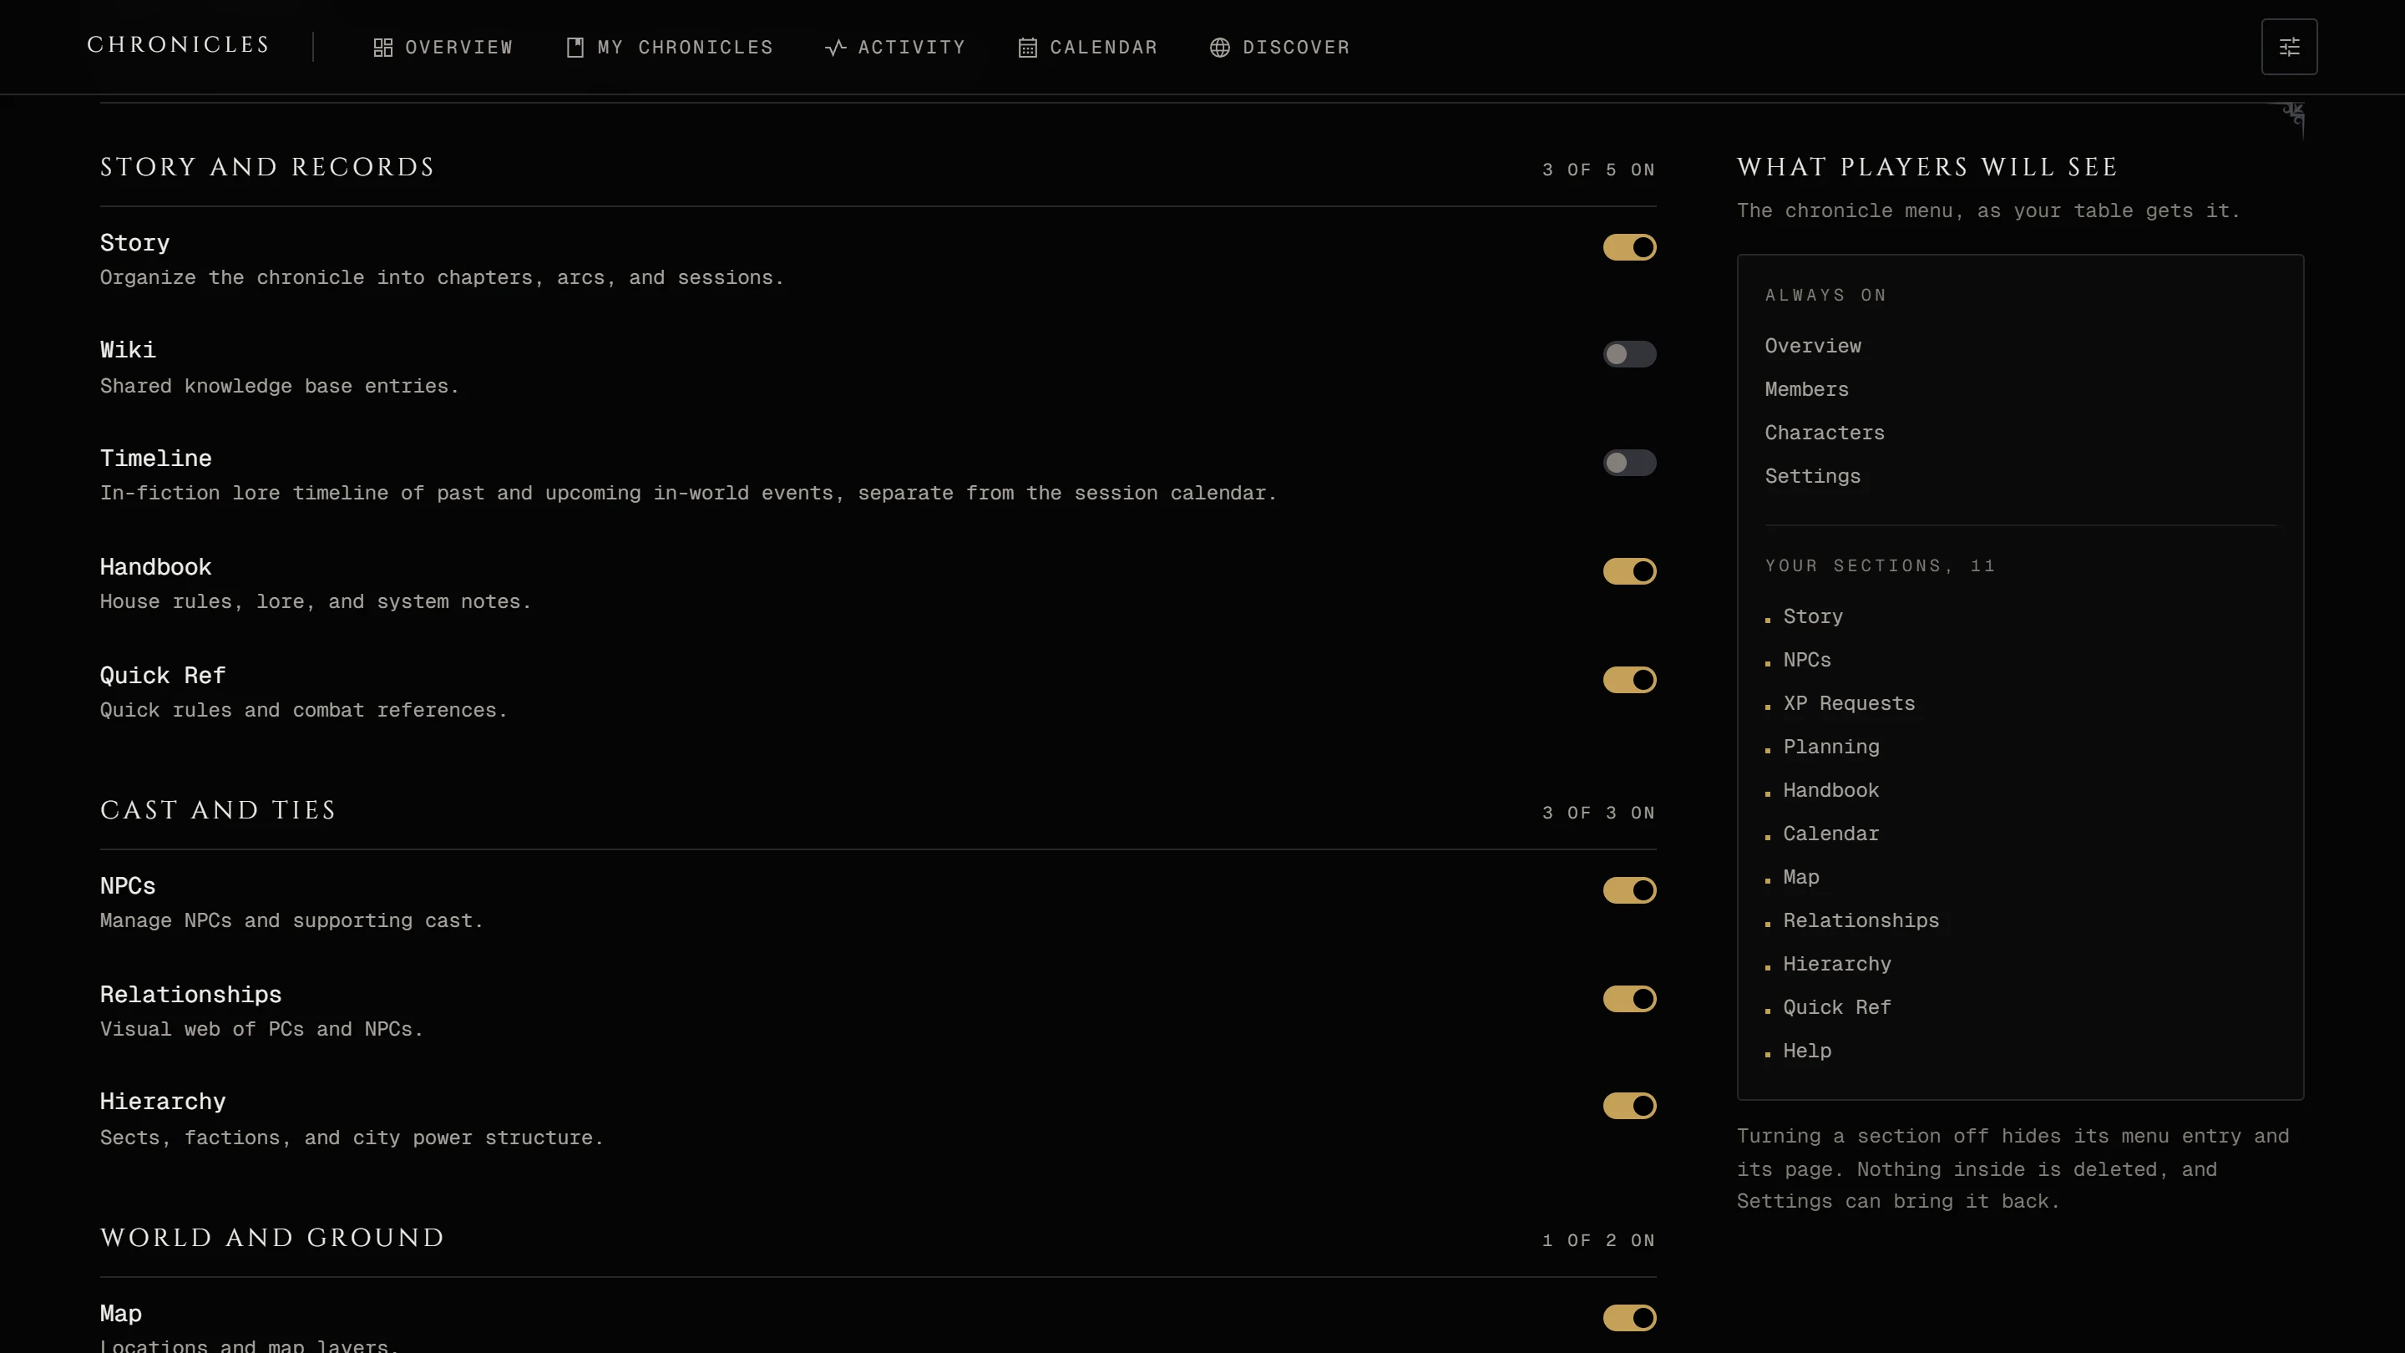Click Planning in Your Sections list
This screenshot has height=1353, width=2405.
pyautogui.click(x=1830, y=747)
